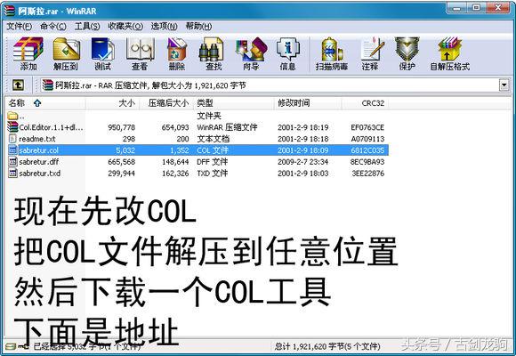The width and height of the screenshot is (516, 356).
Task: Click the Col.Editor archive file icon
Action: pyautogui.click(x=12, y=127)
